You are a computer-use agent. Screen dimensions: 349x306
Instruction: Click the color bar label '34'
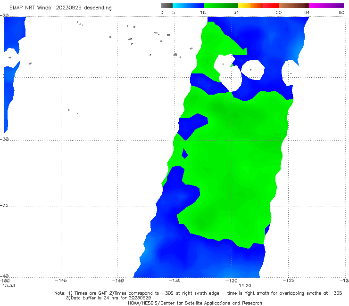(236, 12)
